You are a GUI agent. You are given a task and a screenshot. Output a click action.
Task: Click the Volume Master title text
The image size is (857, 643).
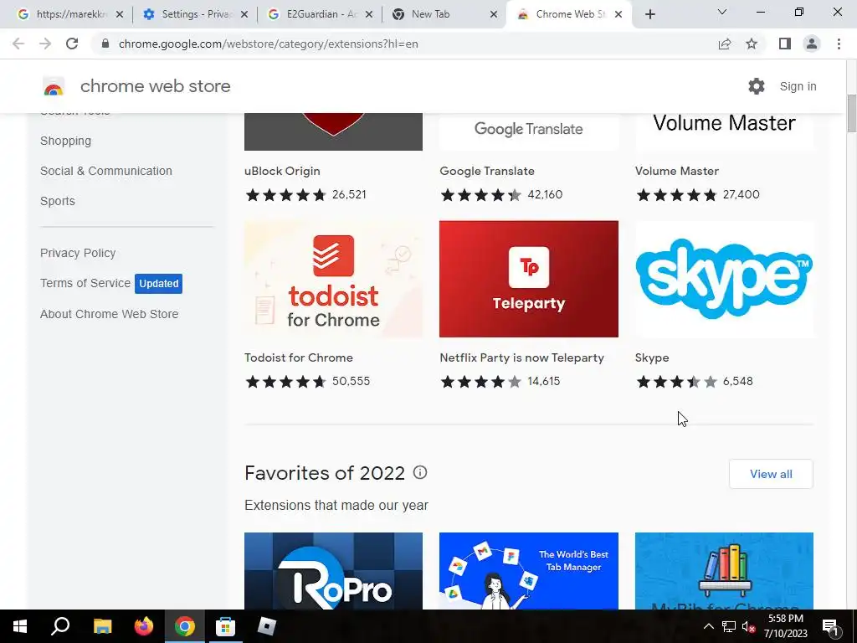point(676,171)
